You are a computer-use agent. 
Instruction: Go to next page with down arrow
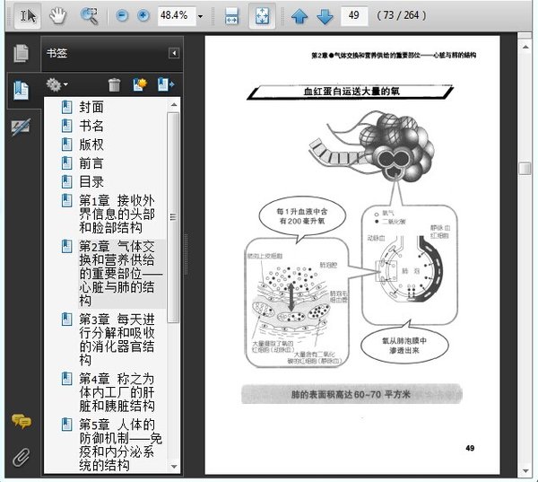pos(325,16)
